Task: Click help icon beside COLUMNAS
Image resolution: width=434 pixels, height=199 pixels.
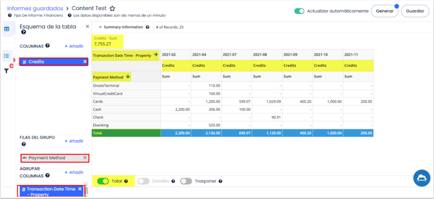Action: click(x=48, y=46)
